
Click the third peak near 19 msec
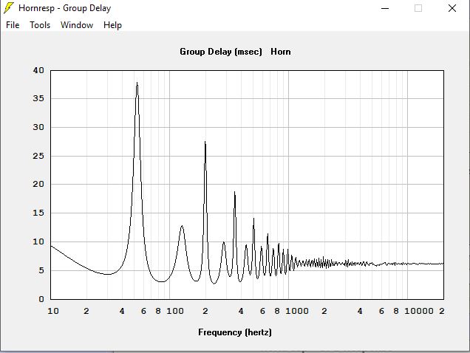coord(235,193)
